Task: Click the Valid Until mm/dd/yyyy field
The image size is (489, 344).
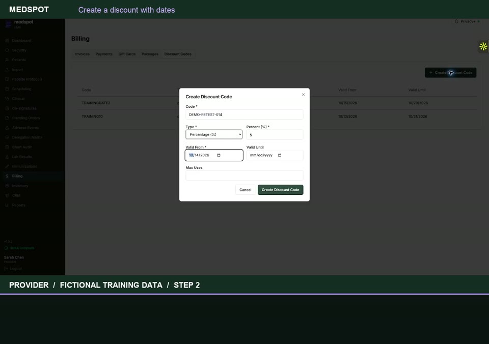Action: [275, 155]
